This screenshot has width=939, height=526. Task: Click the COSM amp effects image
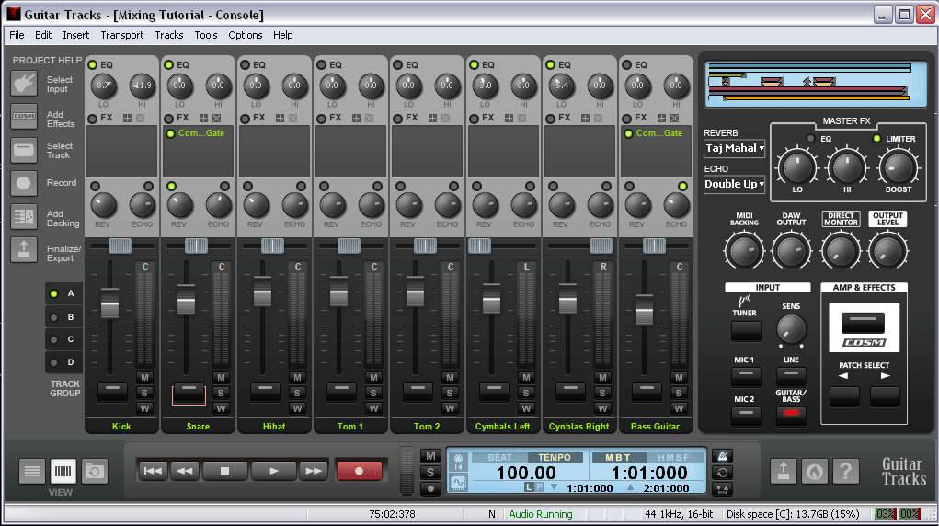864,327
